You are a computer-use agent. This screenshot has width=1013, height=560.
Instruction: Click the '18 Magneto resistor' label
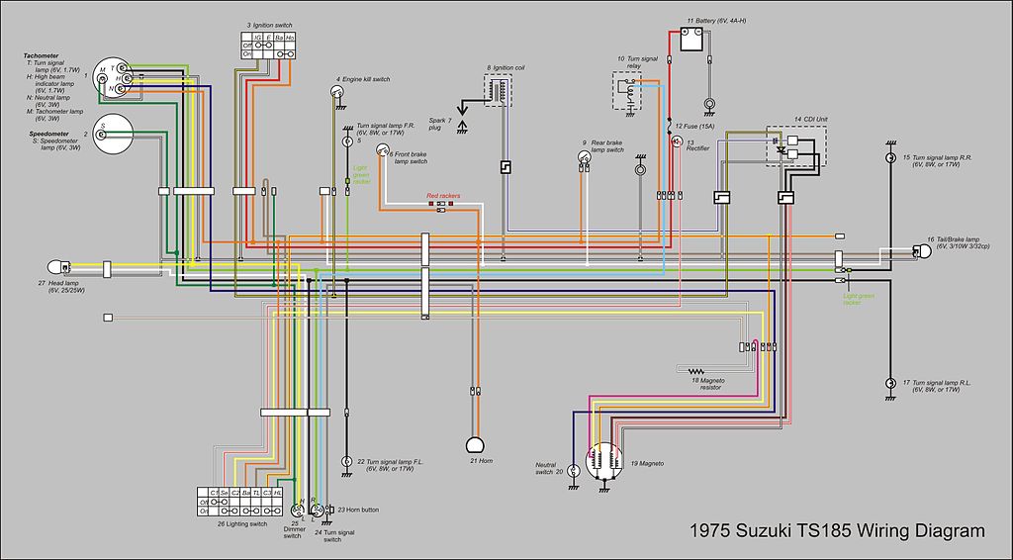707,384
